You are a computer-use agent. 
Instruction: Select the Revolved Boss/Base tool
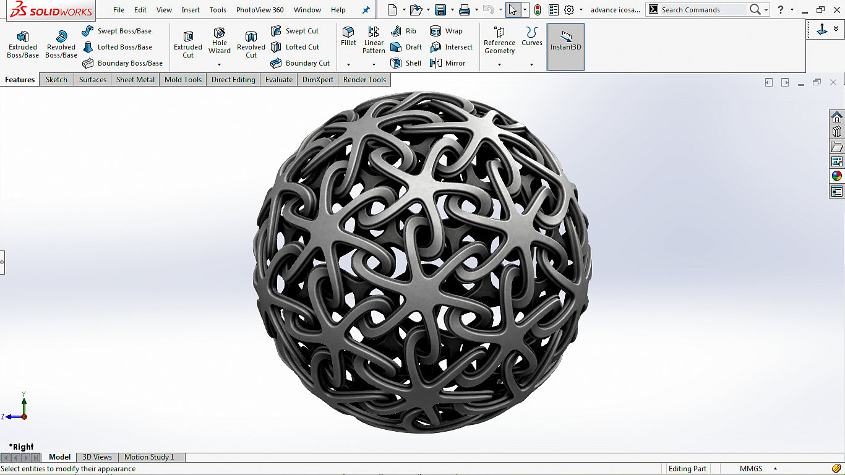point(61,45)
